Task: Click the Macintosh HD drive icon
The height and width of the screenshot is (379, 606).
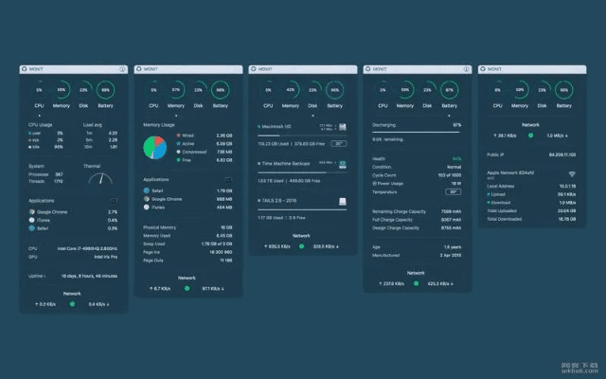Action: [342, 127]
